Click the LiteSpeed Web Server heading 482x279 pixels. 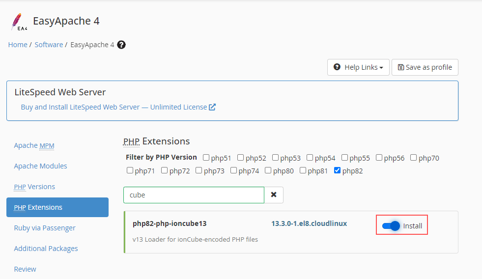(60, 92)
